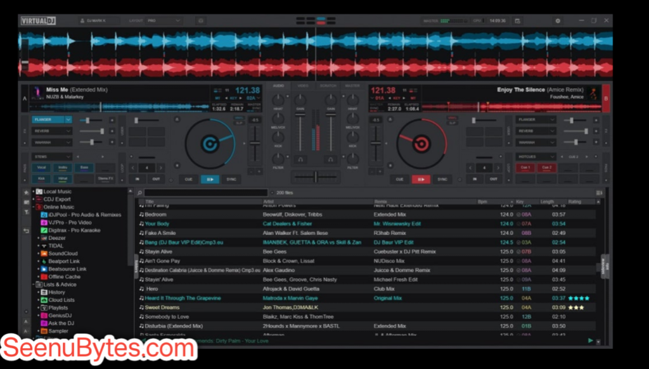649x369 pixels.
Task: Open deck B HOTCUES pads dropdown
Action: pos(535,156)
